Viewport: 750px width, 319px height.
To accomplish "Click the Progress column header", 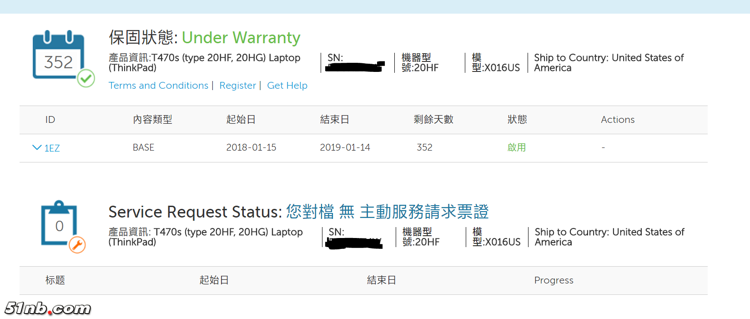I will pyautogui.click(x=554, y=280).
